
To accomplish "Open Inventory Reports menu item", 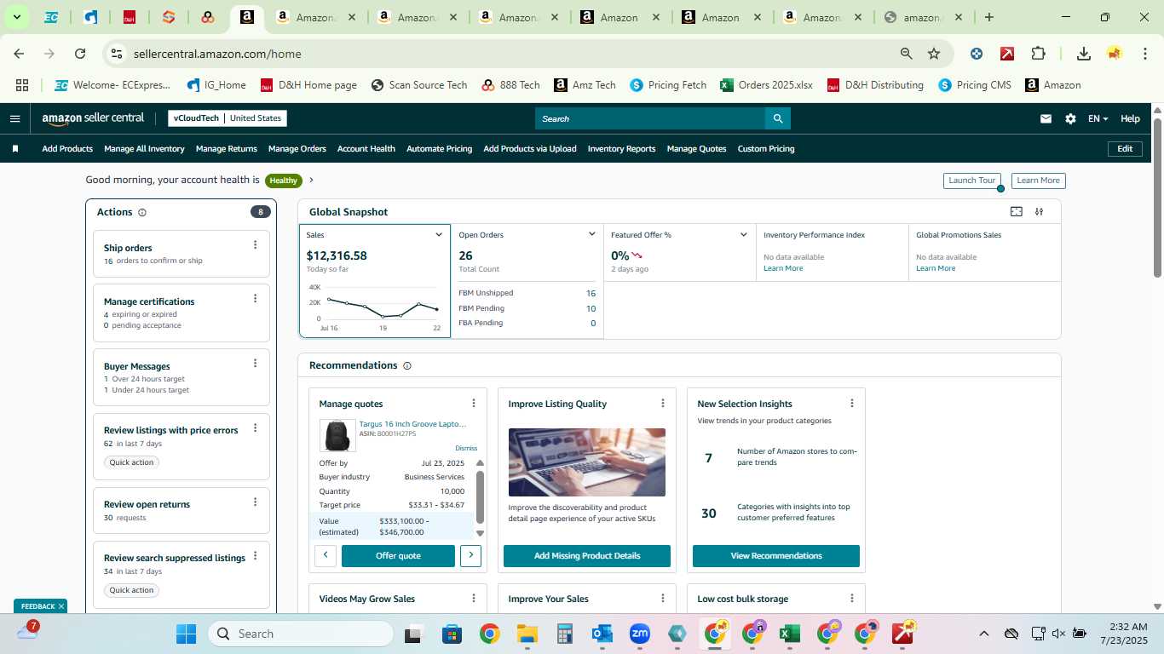I will tap(621, 149).
